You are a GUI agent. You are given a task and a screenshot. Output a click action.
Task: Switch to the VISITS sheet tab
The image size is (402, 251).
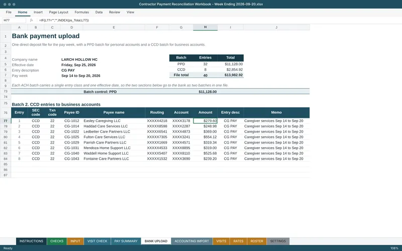click(x=221, y=241)
